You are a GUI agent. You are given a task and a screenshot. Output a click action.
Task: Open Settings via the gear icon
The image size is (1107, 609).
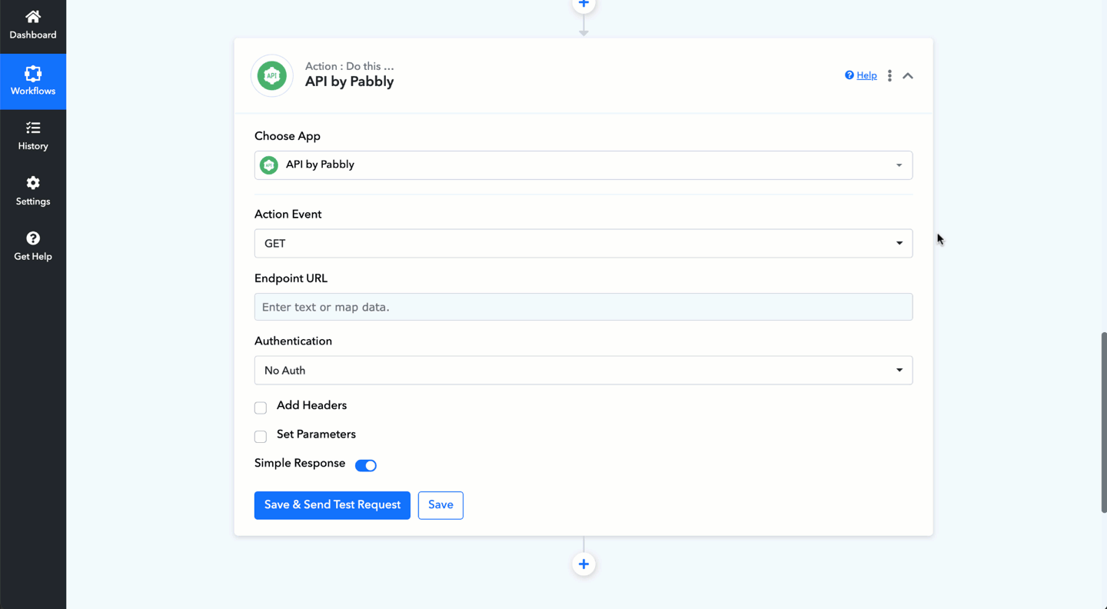33,183
